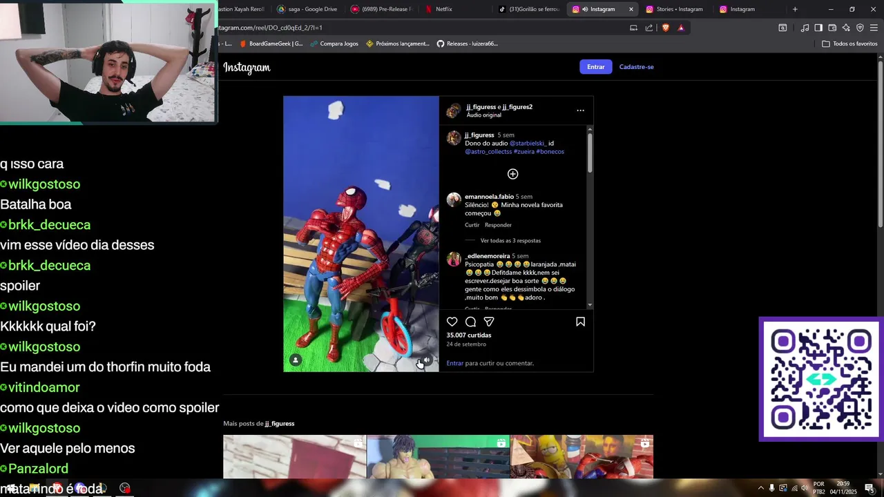Expand Ver todas as 3 respostas
The width and height of the screenshot is (884, 497).
point(510,241)
